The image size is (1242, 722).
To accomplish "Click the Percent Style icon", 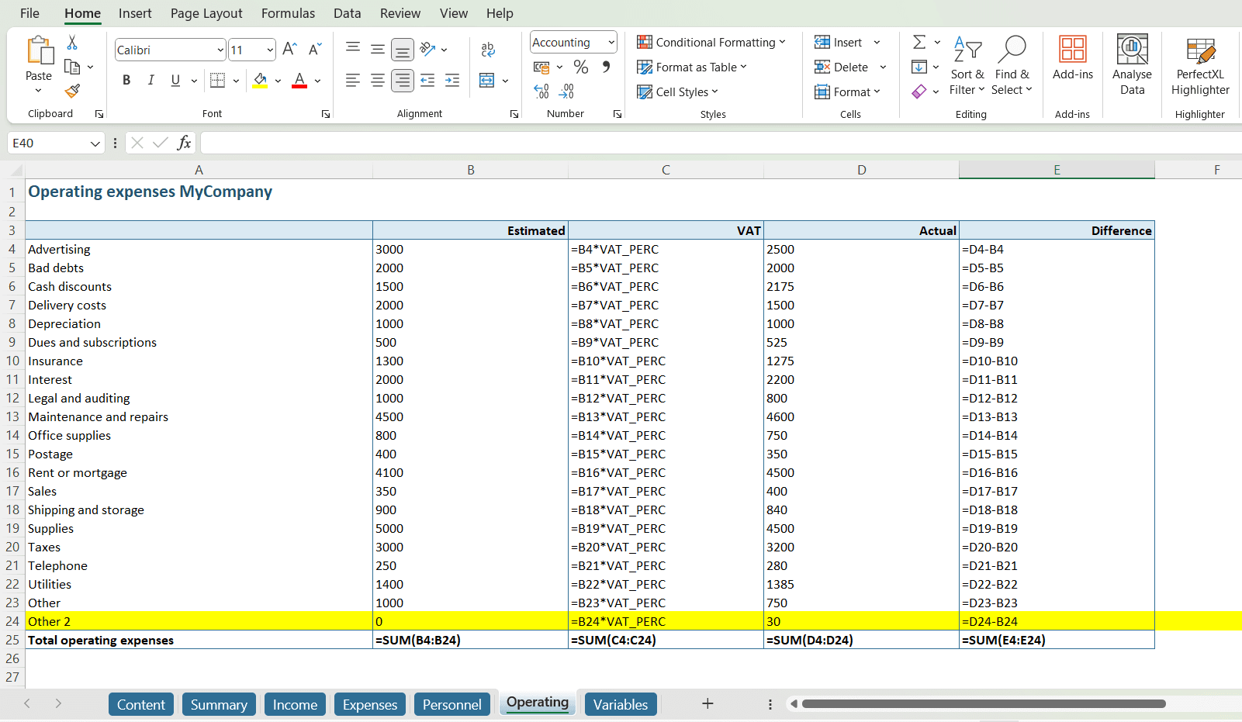I will click(580, 67).
